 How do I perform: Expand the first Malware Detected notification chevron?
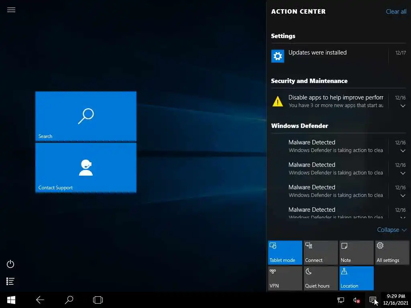(403, 151)
